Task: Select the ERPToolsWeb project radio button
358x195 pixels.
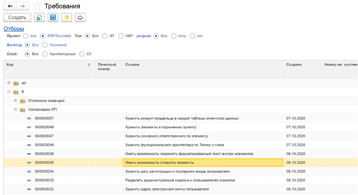Action: pos(43,36)
